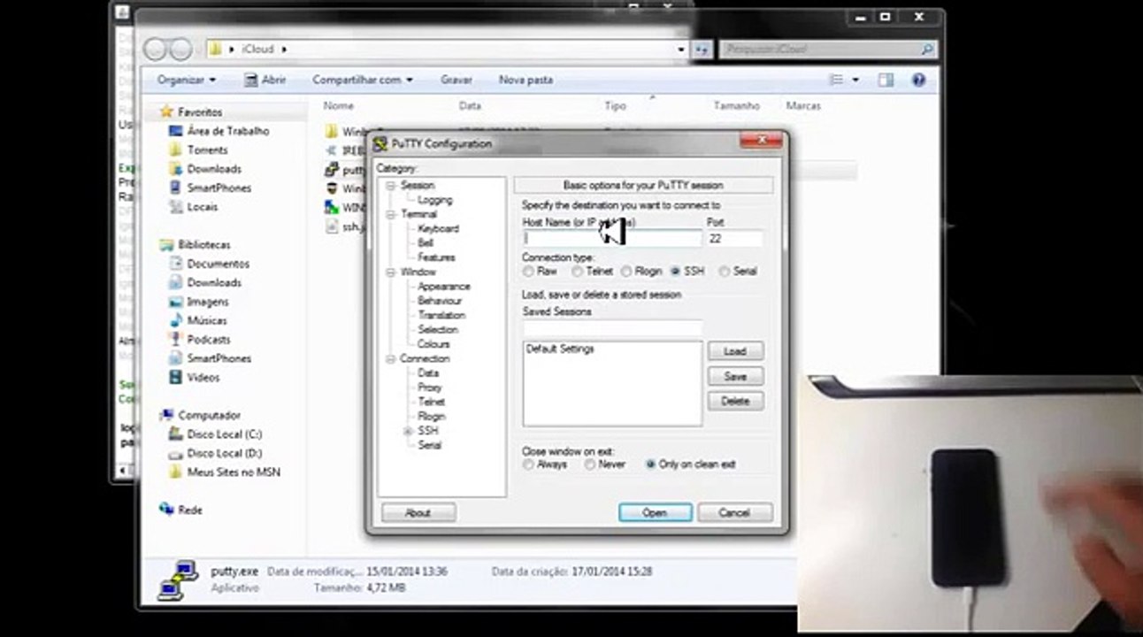1143x637 pixels.
Task: Click the Load session button
Action: 735,351
